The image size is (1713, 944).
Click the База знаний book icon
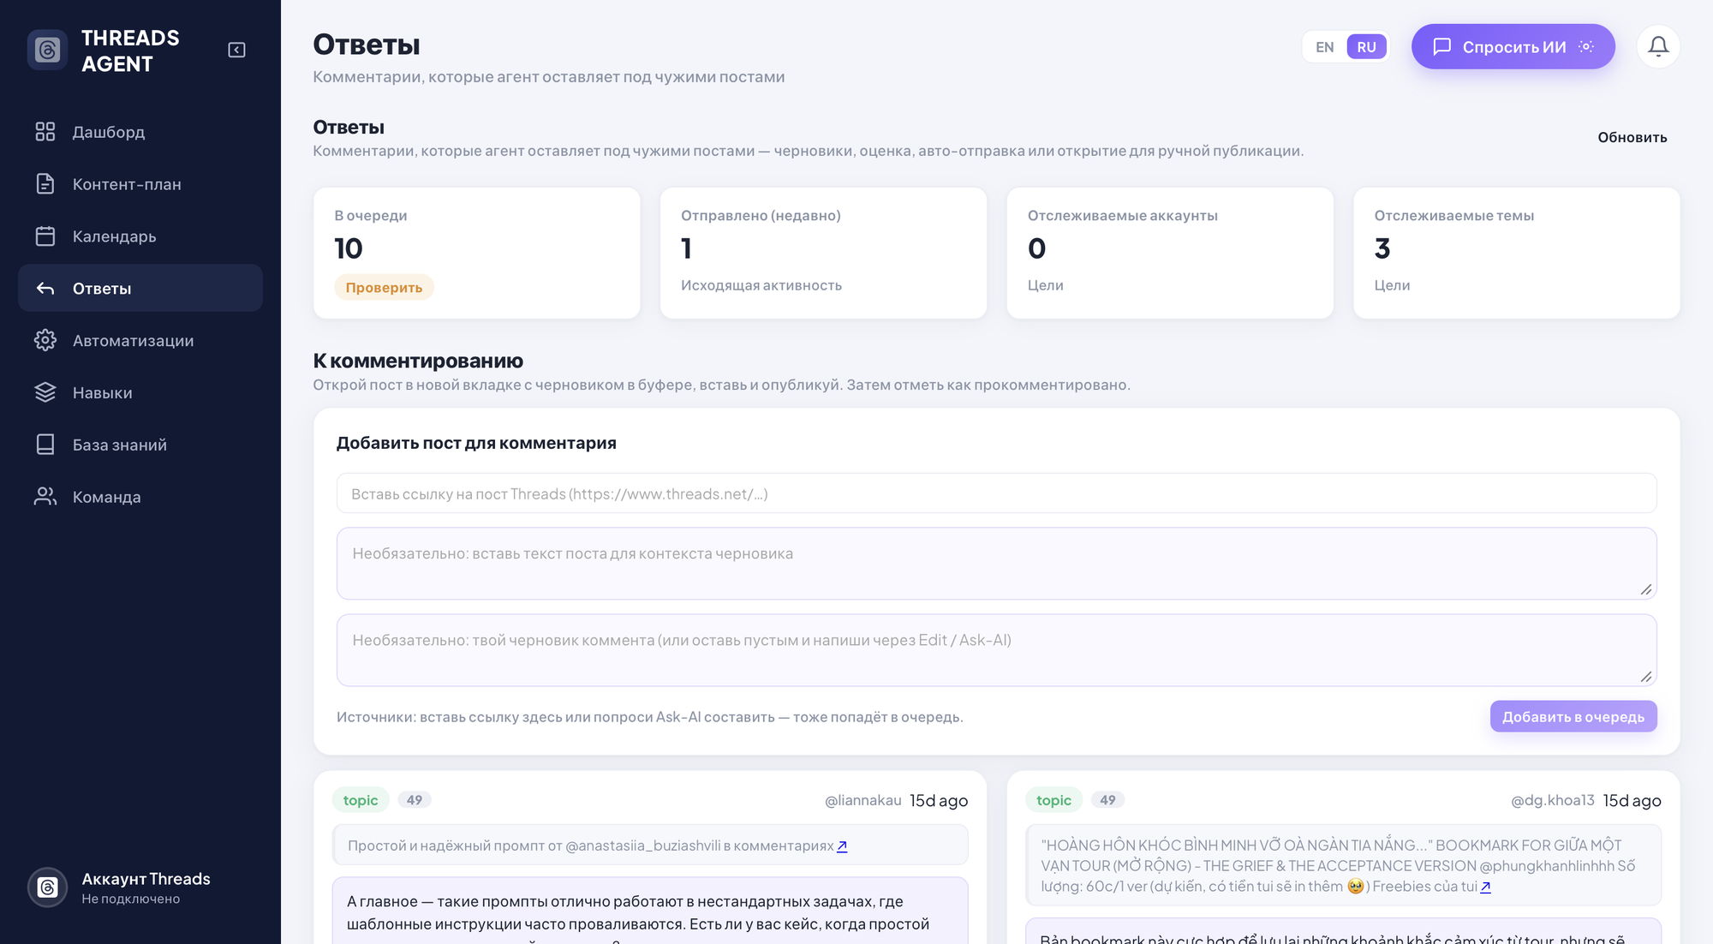45,445
